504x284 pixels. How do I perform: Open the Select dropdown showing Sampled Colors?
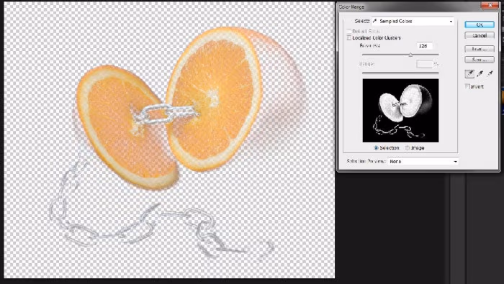(413, 21)
